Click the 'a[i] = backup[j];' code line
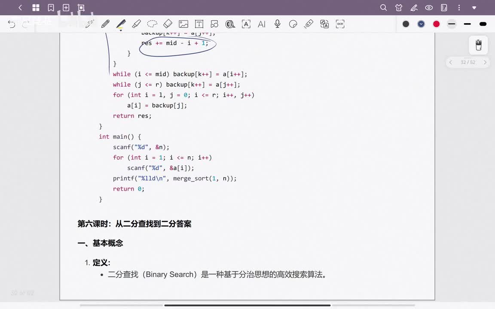Image resolution: width=495 pixels, height=309 pixels. (x=157, y=106)
